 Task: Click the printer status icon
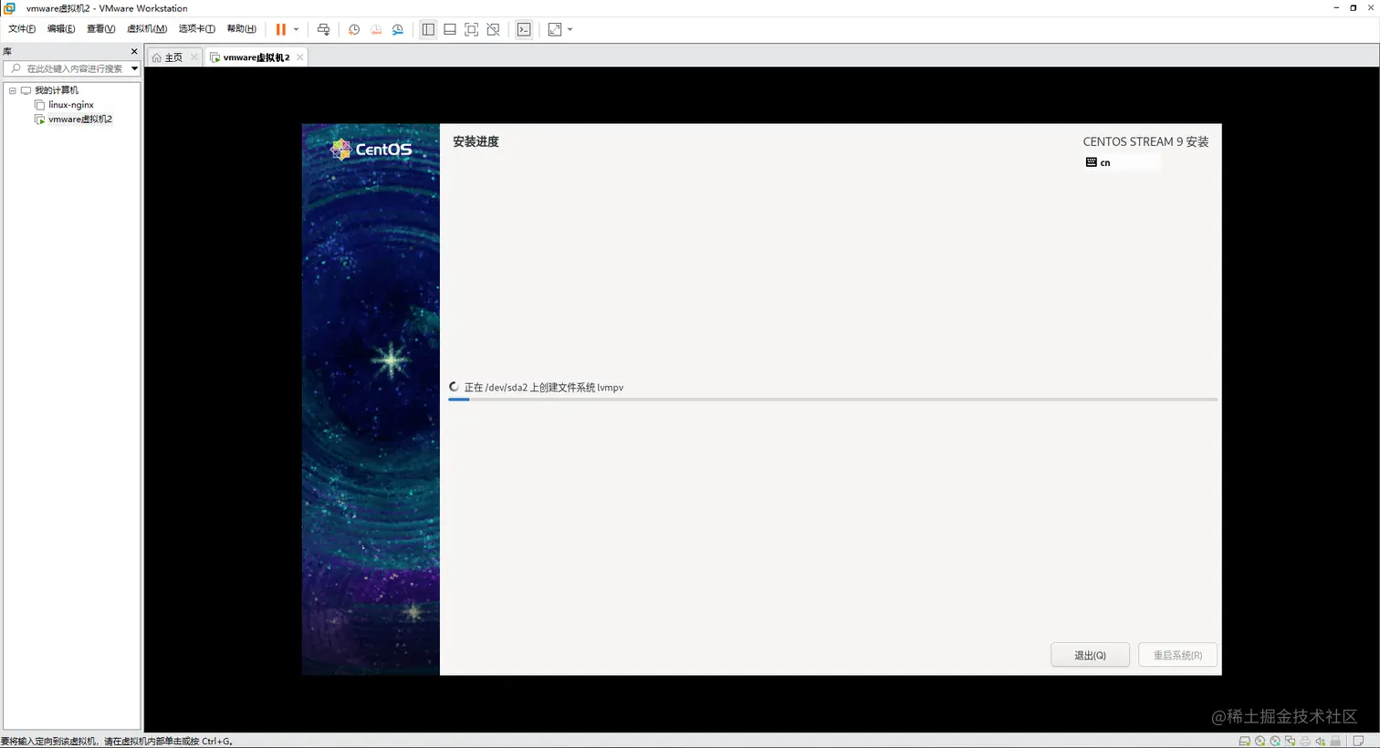pyautogui.click(x=1305, y=741)
